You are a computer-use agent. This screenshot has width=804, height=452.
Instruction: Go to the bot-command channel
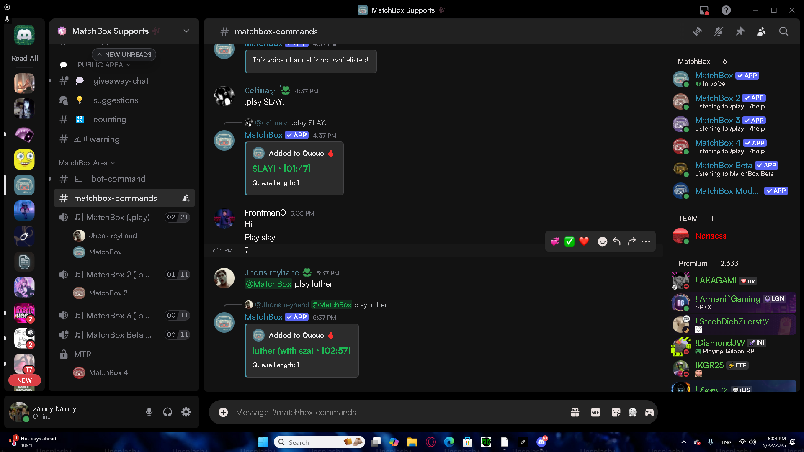[x=124, y=179]
